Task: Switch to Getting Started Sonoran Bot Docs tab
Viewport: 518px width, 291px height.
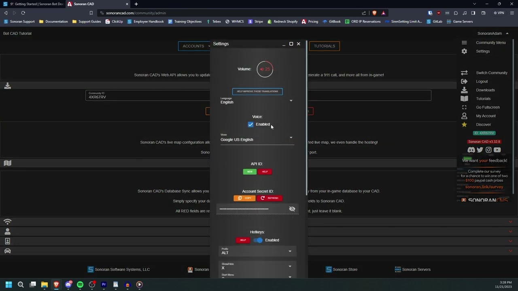Action: (x=33, y=4)
